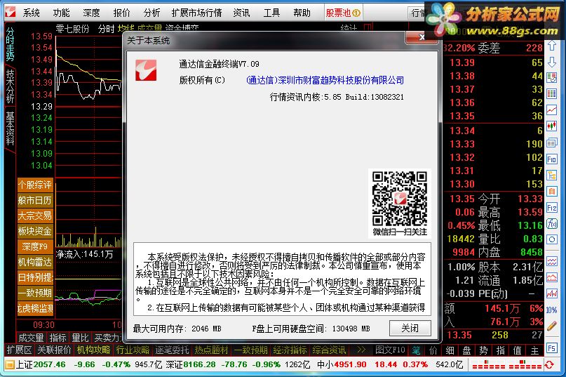Click the yellow hierarchy tree icon
The width and height of the screenshot is (566, 377).
tap(551, 176)
